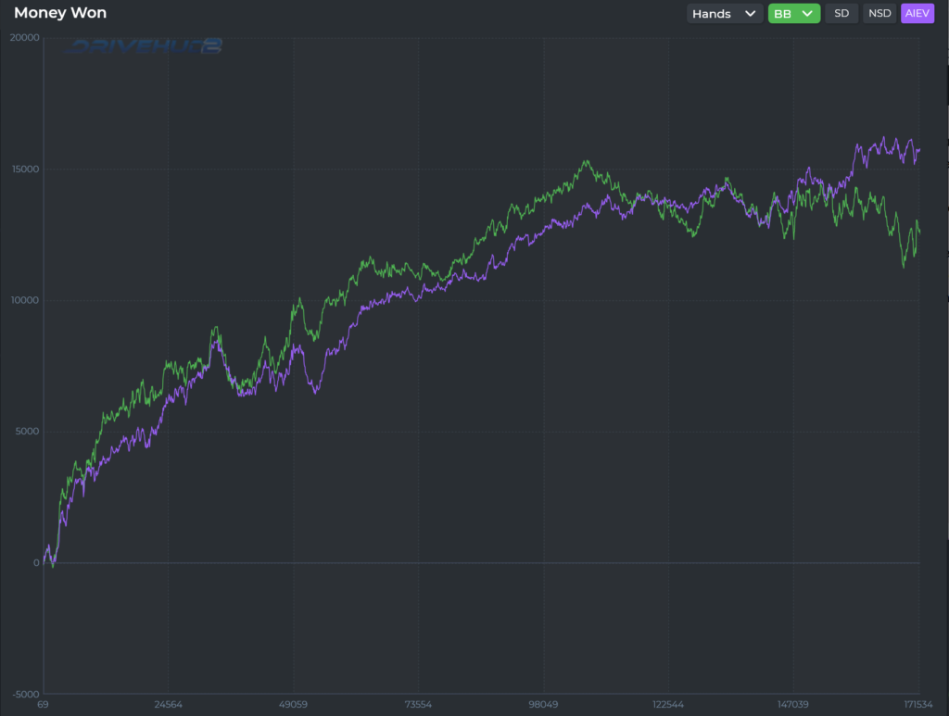Click the 147039 x-axis tick label

tap(792, 705)
